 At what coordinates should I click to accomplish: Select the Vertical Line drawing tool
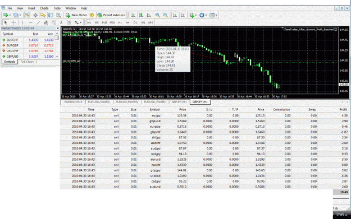pyautogui.click(x=22, y=22)
